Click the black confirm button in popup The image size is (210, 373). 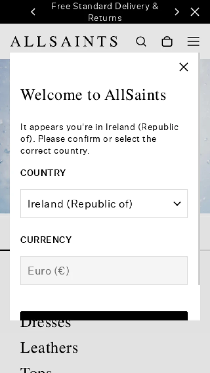[104, 316]
